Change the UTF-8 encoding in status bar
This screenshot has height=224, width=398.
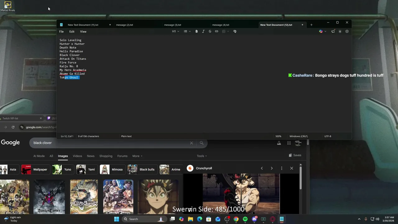pos(328,136)
